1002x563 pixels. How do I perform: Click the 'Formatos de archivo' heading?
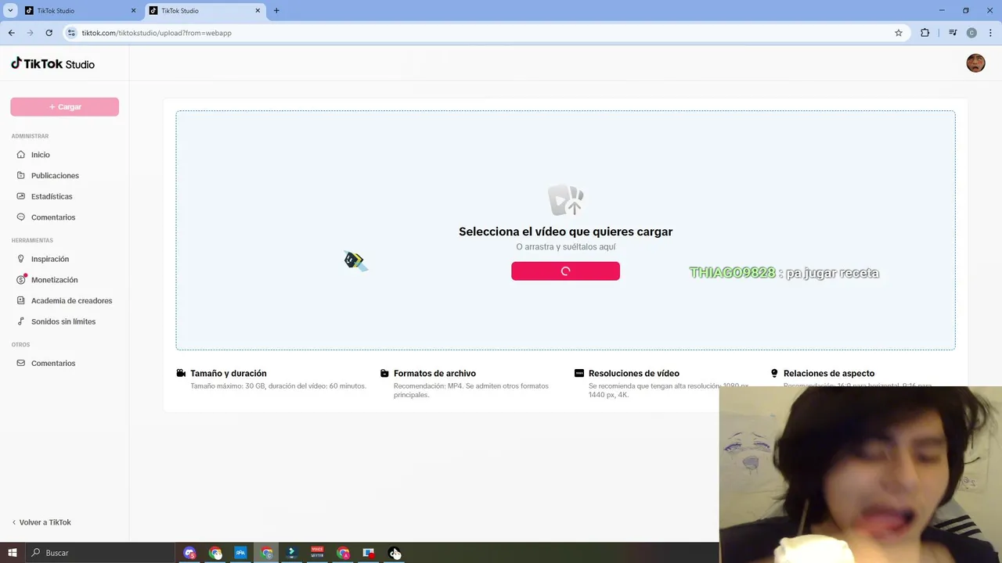coord(434,374)
